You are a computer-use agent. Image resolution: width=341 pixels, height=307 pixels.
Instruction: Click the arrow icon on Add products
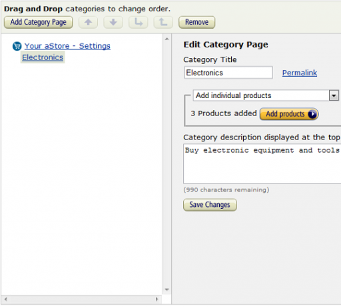312,114
